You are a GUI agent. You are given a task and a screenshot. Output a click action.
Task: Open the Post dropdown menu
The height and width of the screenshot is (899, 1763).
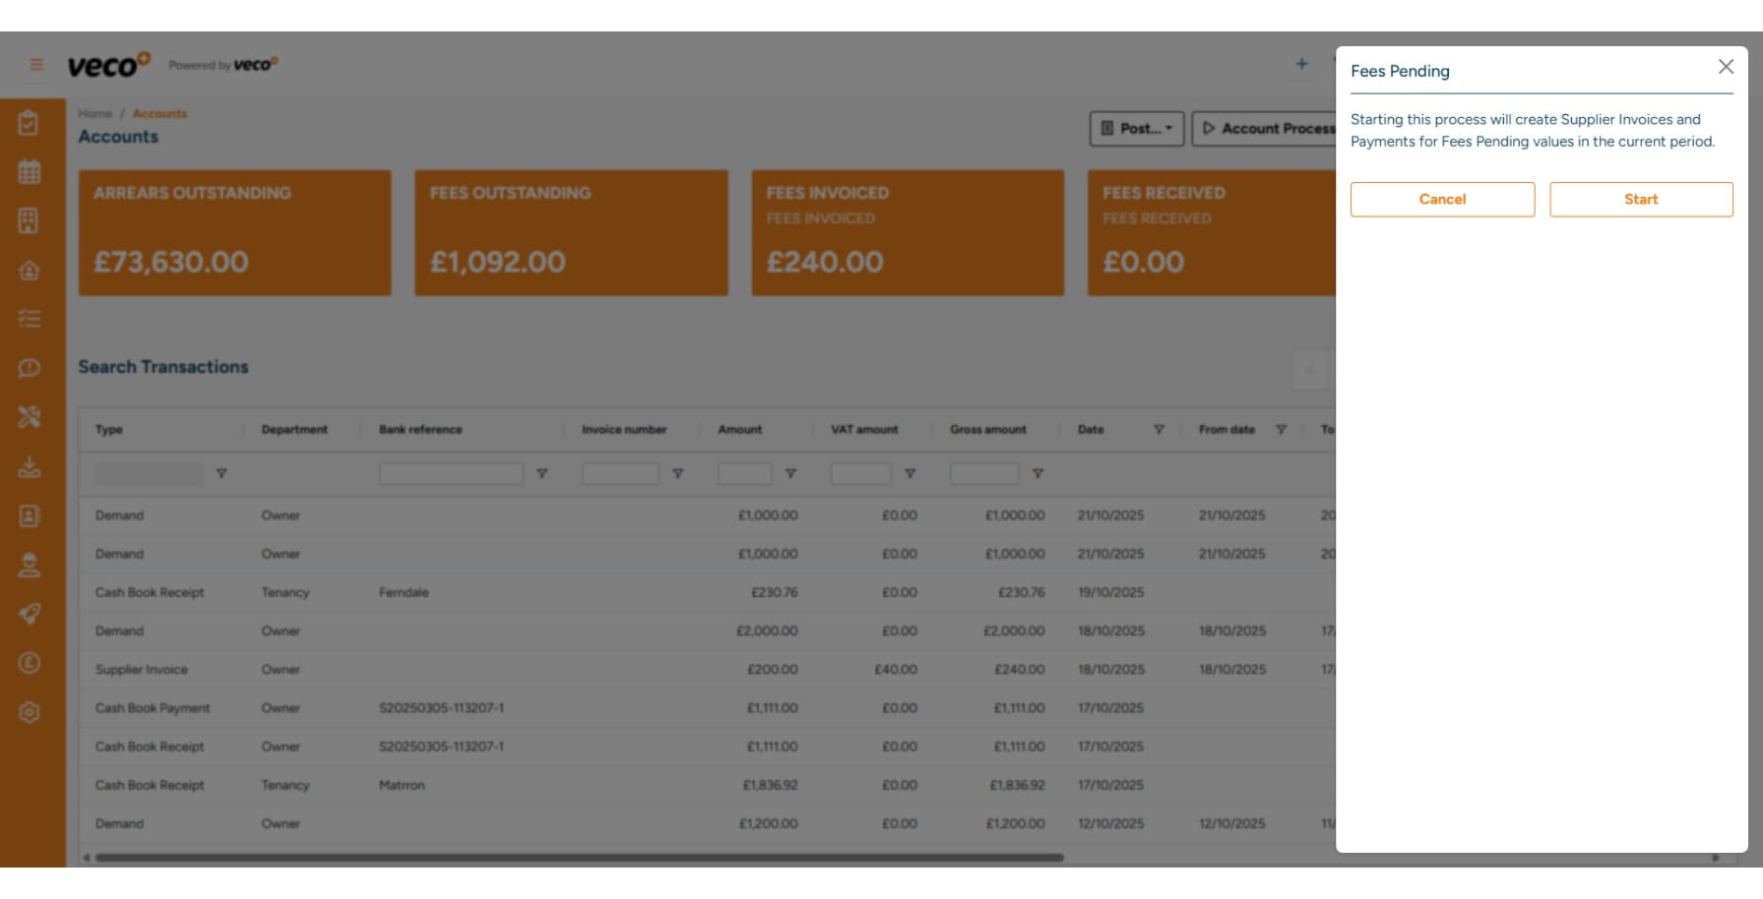(1137, 128)
